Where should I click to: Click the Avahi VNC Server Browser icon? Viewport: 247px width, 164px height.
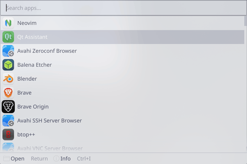click(x=8, y=148)
